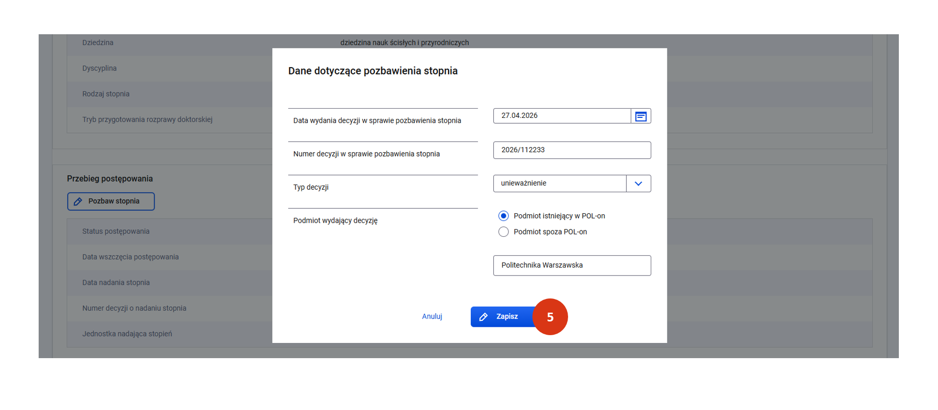The width and height of the screenshot is (938, 410).
Task: Click Anuluj to cancel the dialog
Action: coord(432,317)
